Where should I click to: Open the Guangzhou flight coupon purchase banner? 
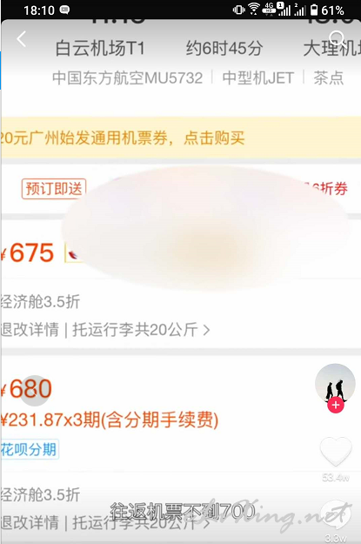pos(180,138)
